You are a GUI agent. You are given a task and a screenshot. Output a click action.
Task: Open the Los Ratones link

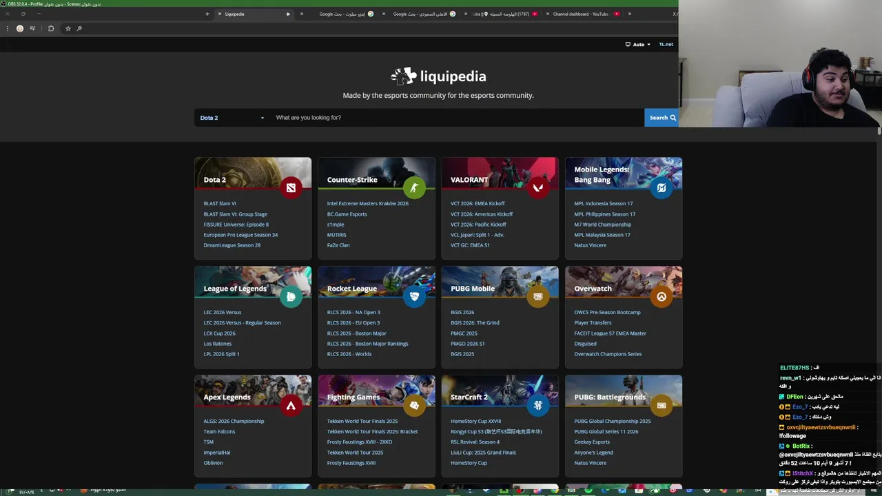[x=217, y=344]
